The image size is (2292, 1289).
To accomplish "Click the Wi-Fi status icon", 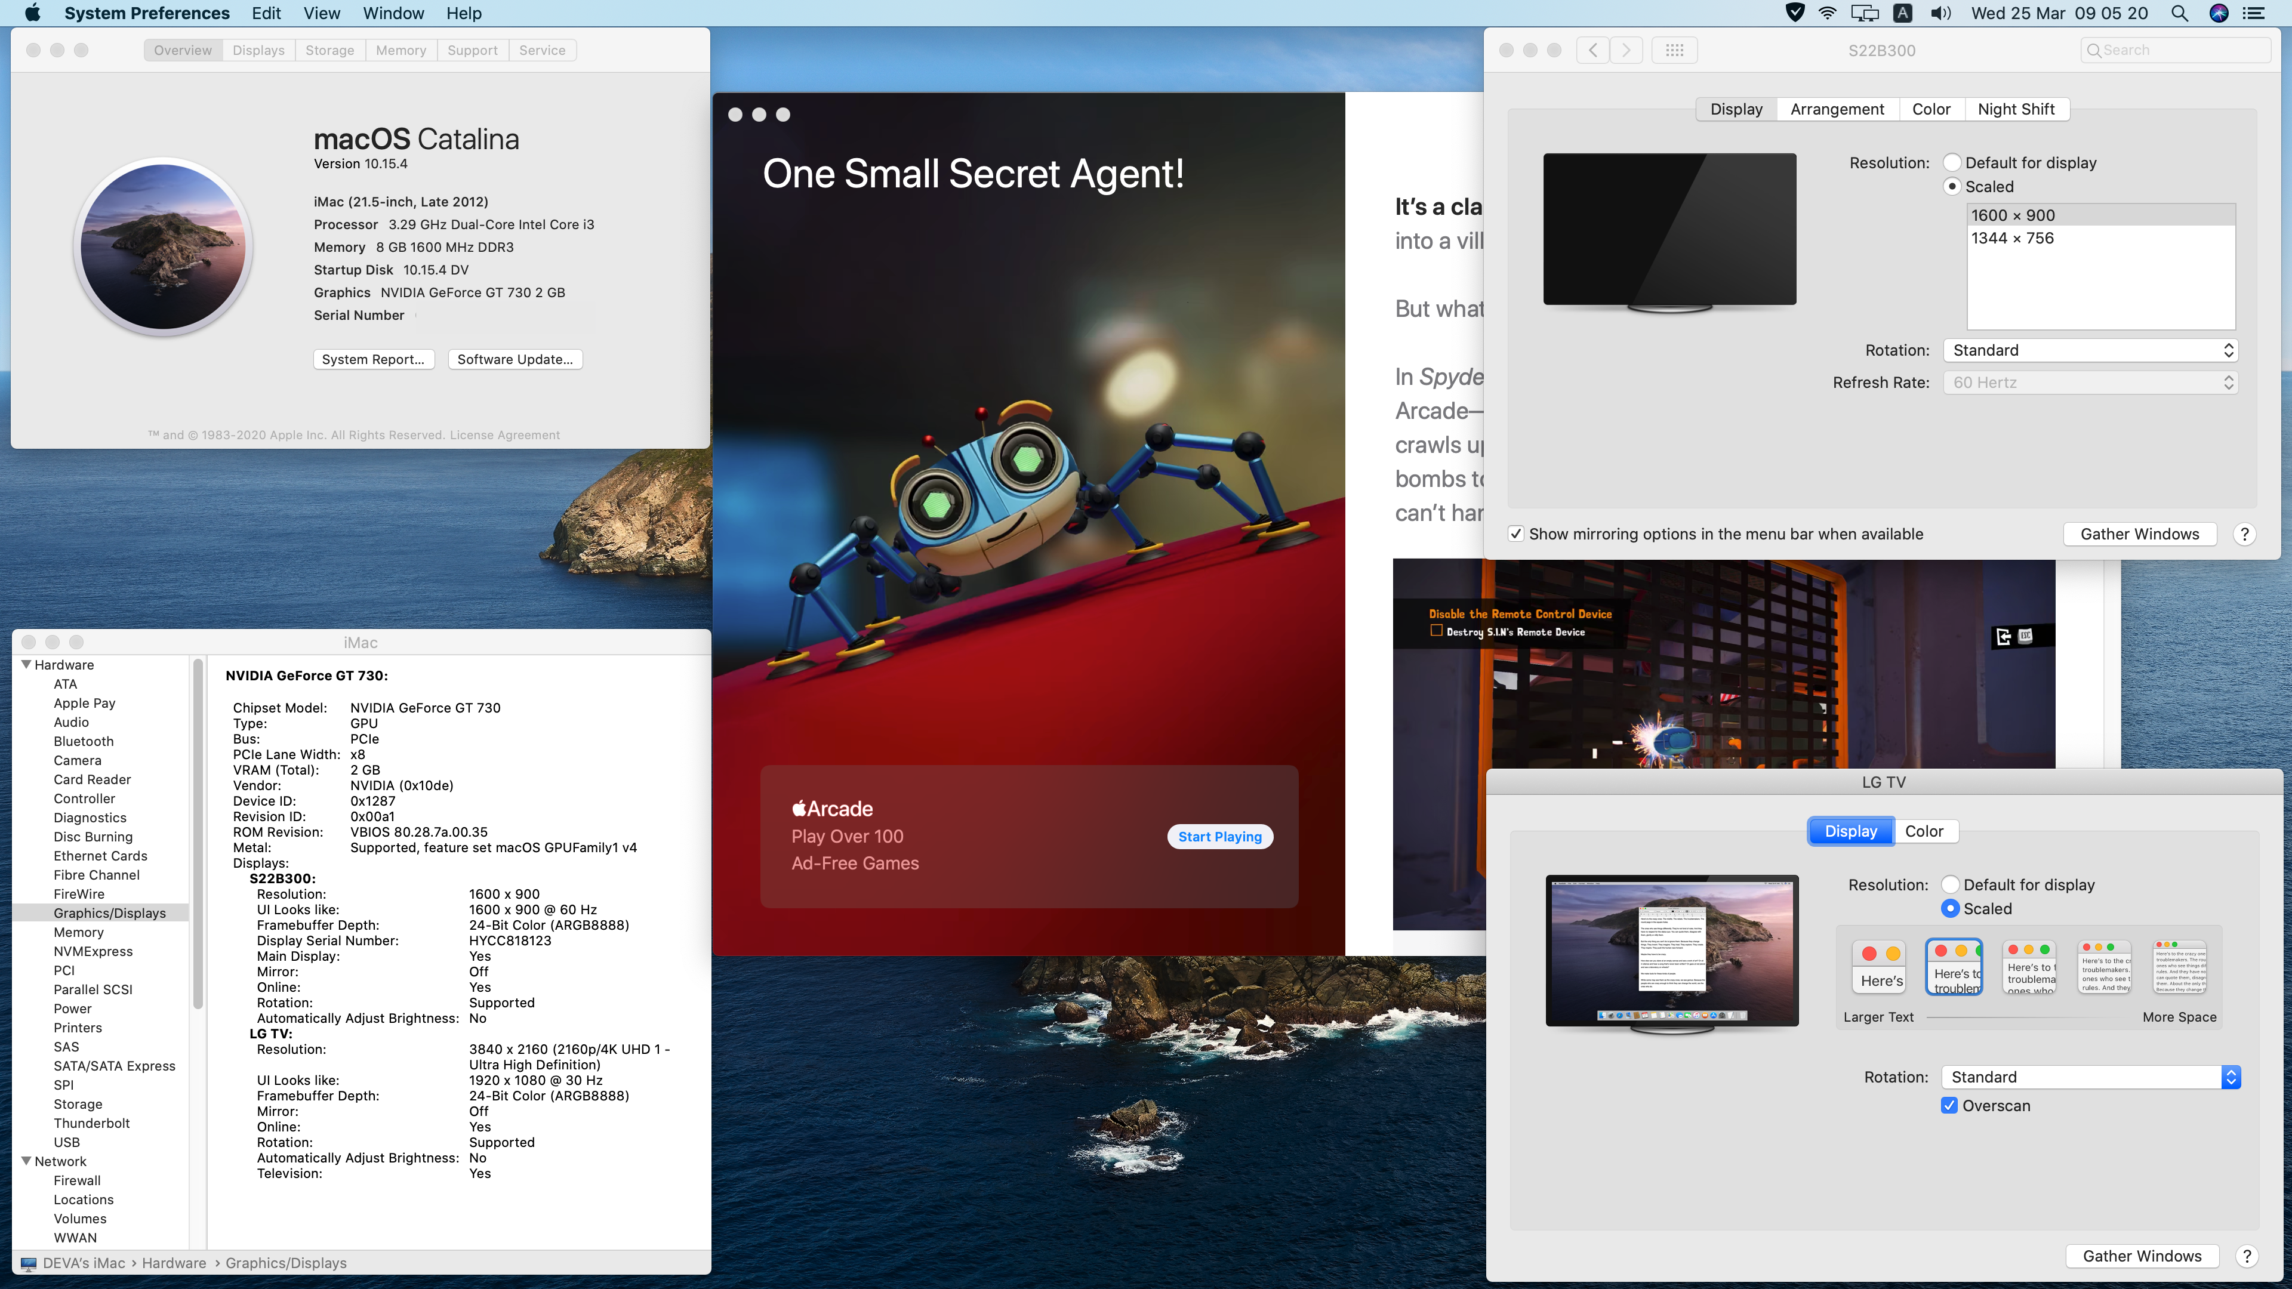I will pyautogui.click(x=1828, y=13).
